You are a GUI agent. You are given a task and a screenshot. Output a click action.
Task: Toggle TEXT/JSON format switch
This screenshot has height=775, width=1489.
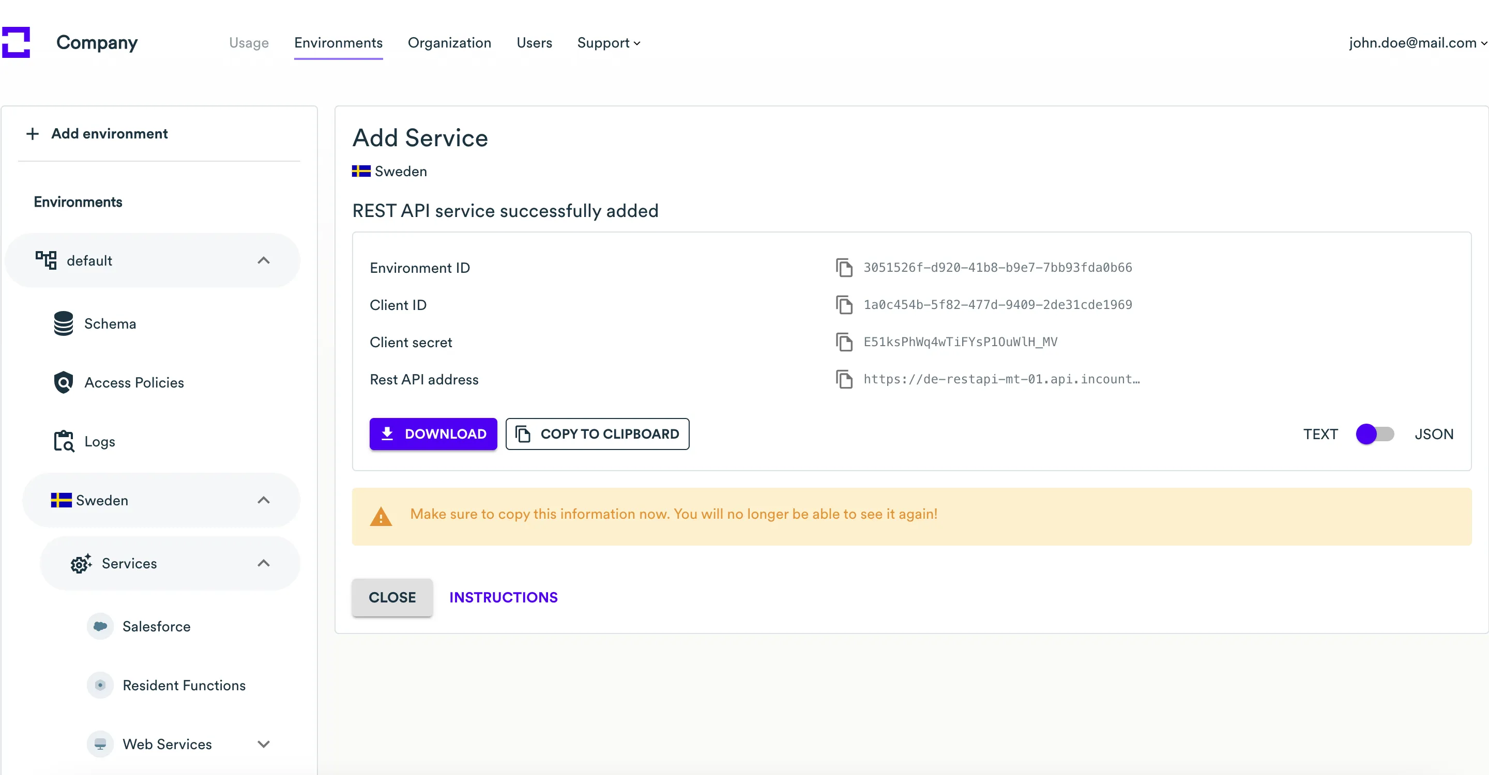tap(1375, 433)
